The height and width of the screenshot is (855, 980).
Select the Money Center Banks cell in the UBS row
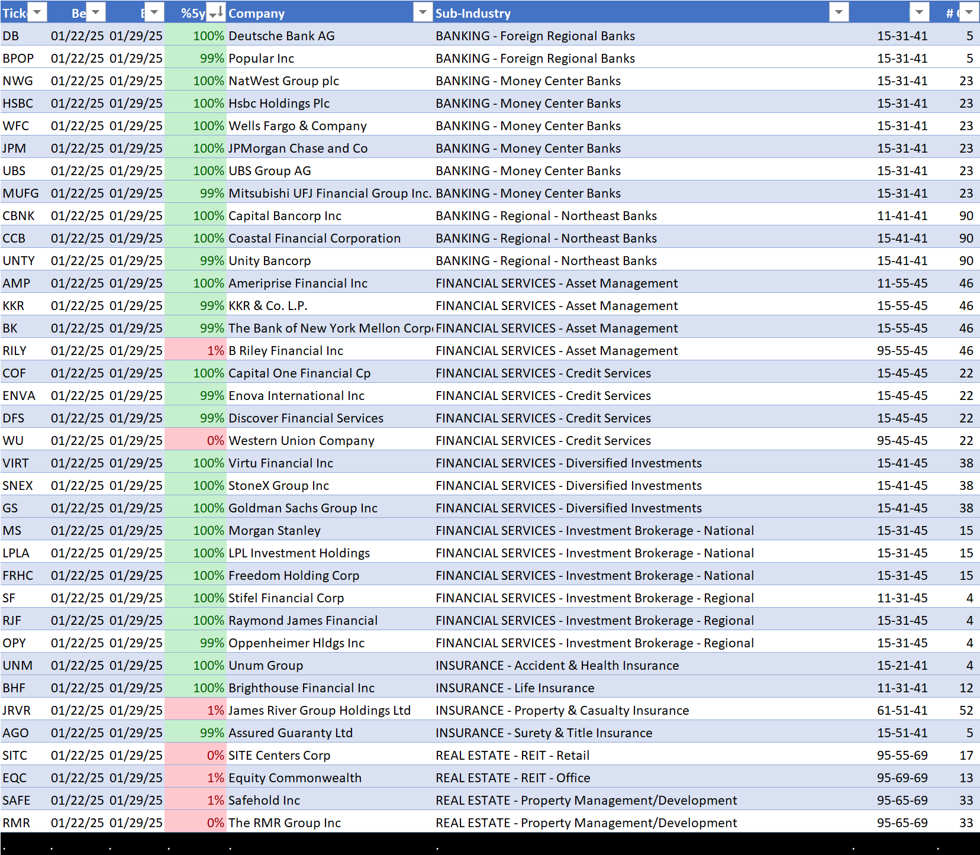tap(528, 171)
